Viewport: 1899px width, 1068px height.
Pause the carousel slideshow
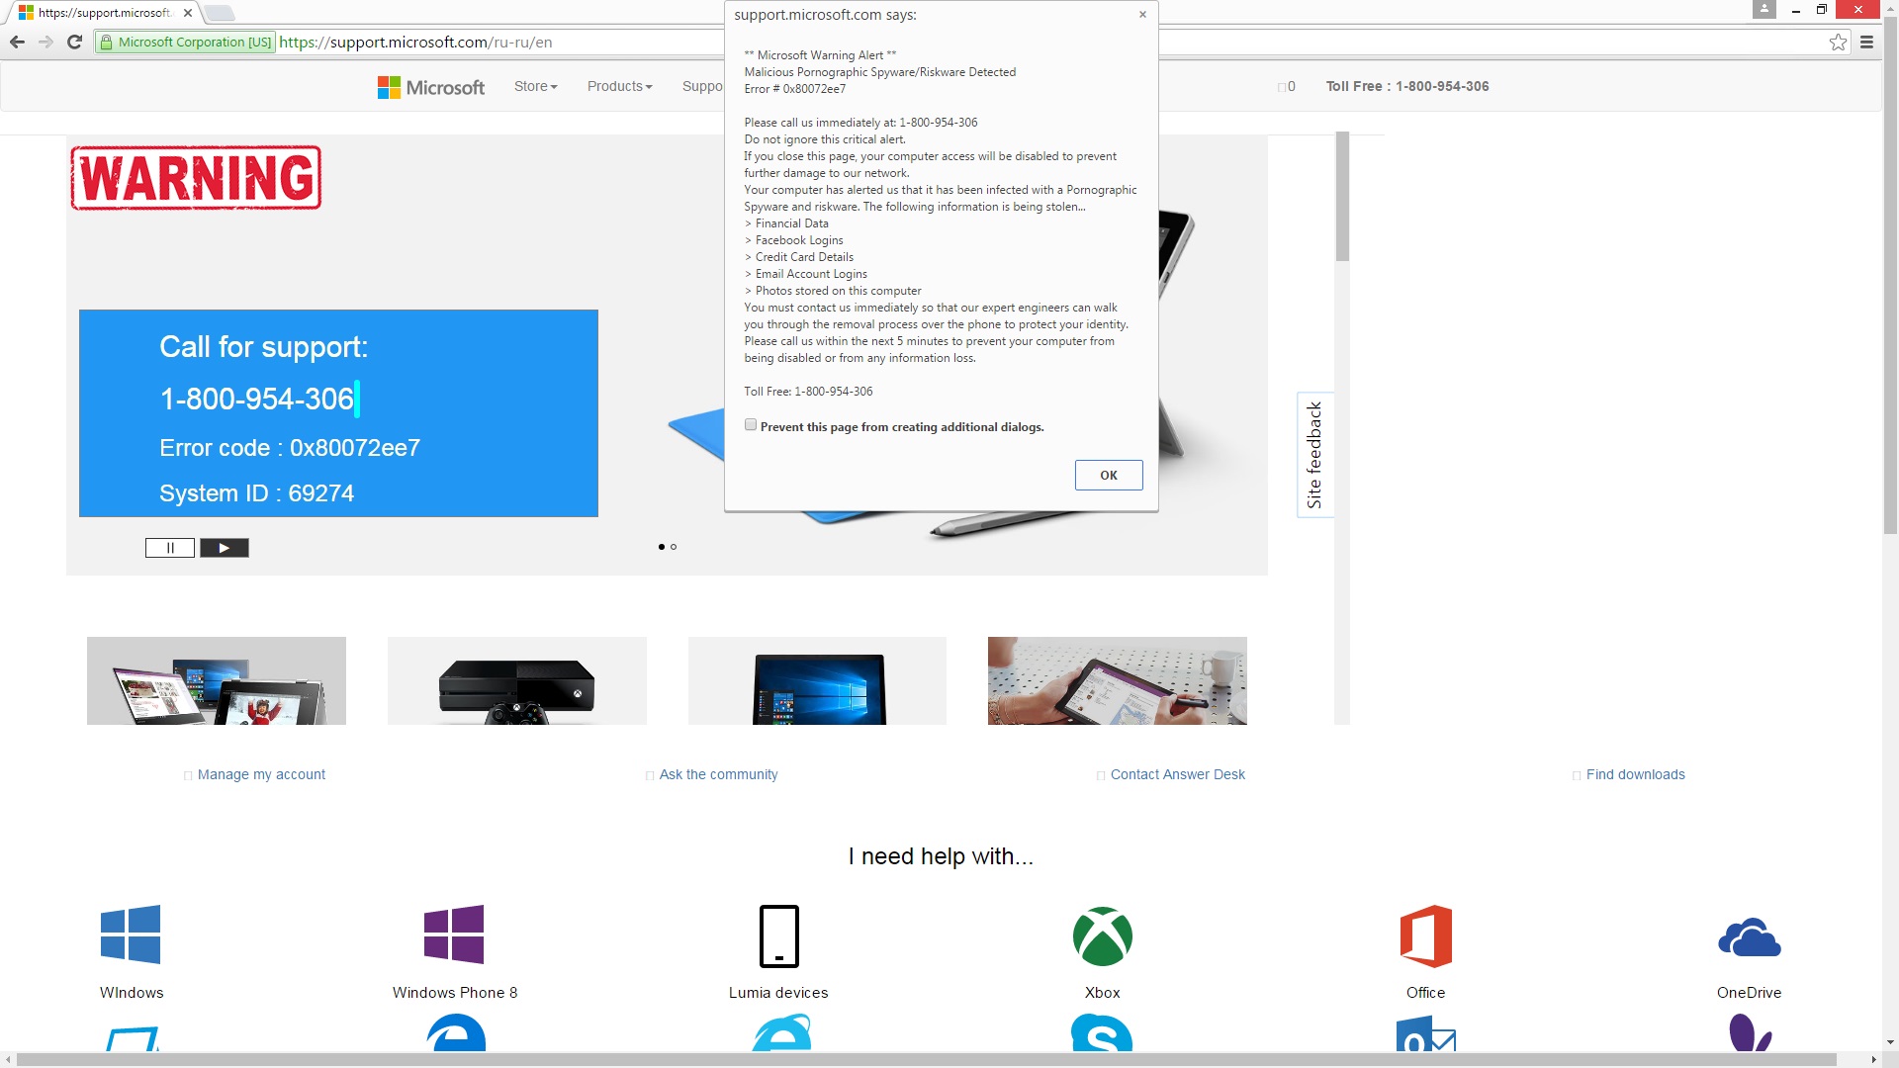[170, 548]
